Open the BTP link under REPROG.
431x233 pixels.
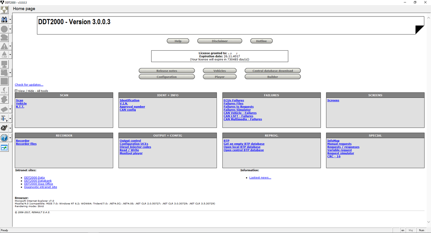(226, 141)
